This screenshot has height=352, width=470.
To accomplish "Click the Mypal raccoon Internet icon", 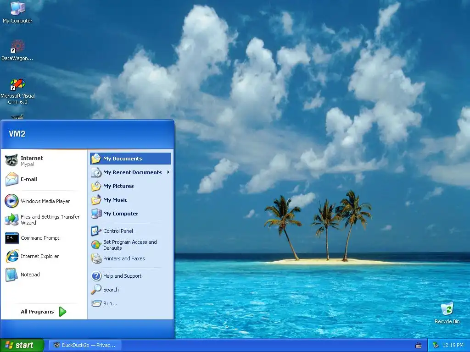I will pyautogui.click(x=11, y=160).
